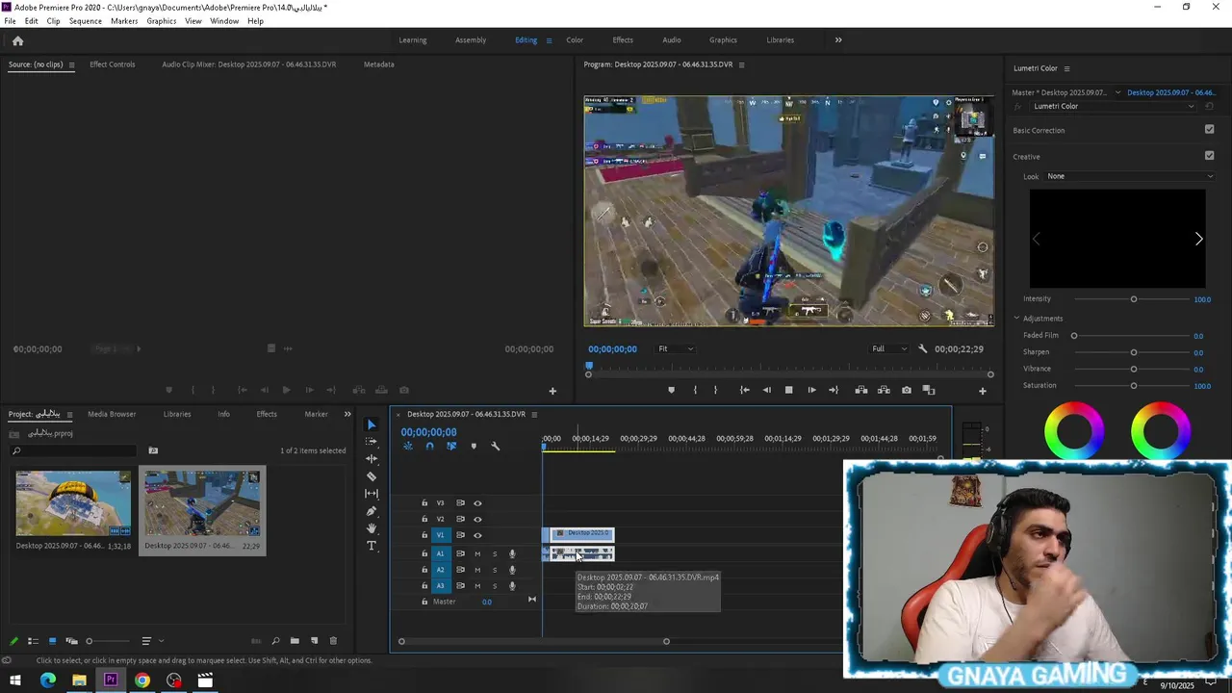Step back one frame in Program monitor
The width and height of the screenshot is (1232, 693).
pyautogui.click(x=766, y=390)
